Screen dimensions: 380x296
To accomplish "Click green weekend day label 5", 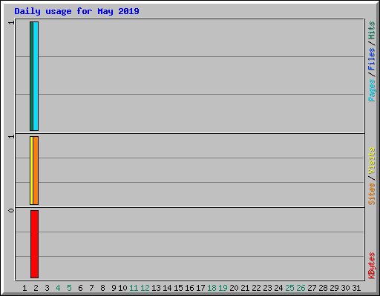I will click(69, 288).
